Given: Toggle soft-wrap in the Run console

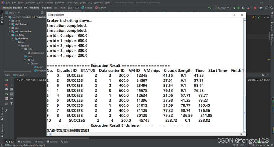Looking at the screenshot, I should (x=11, y=89).
